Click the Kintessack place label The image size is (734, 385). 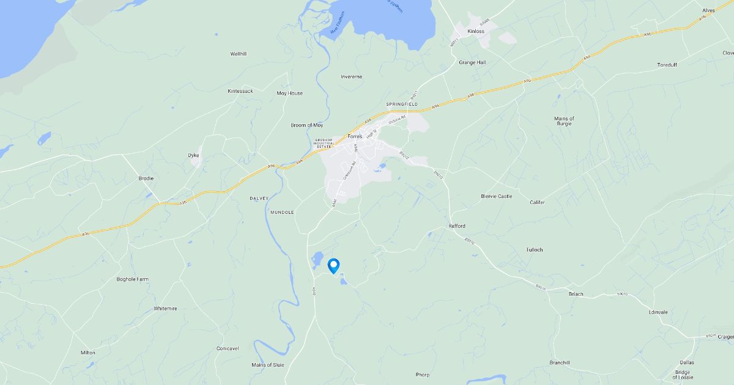240,91
